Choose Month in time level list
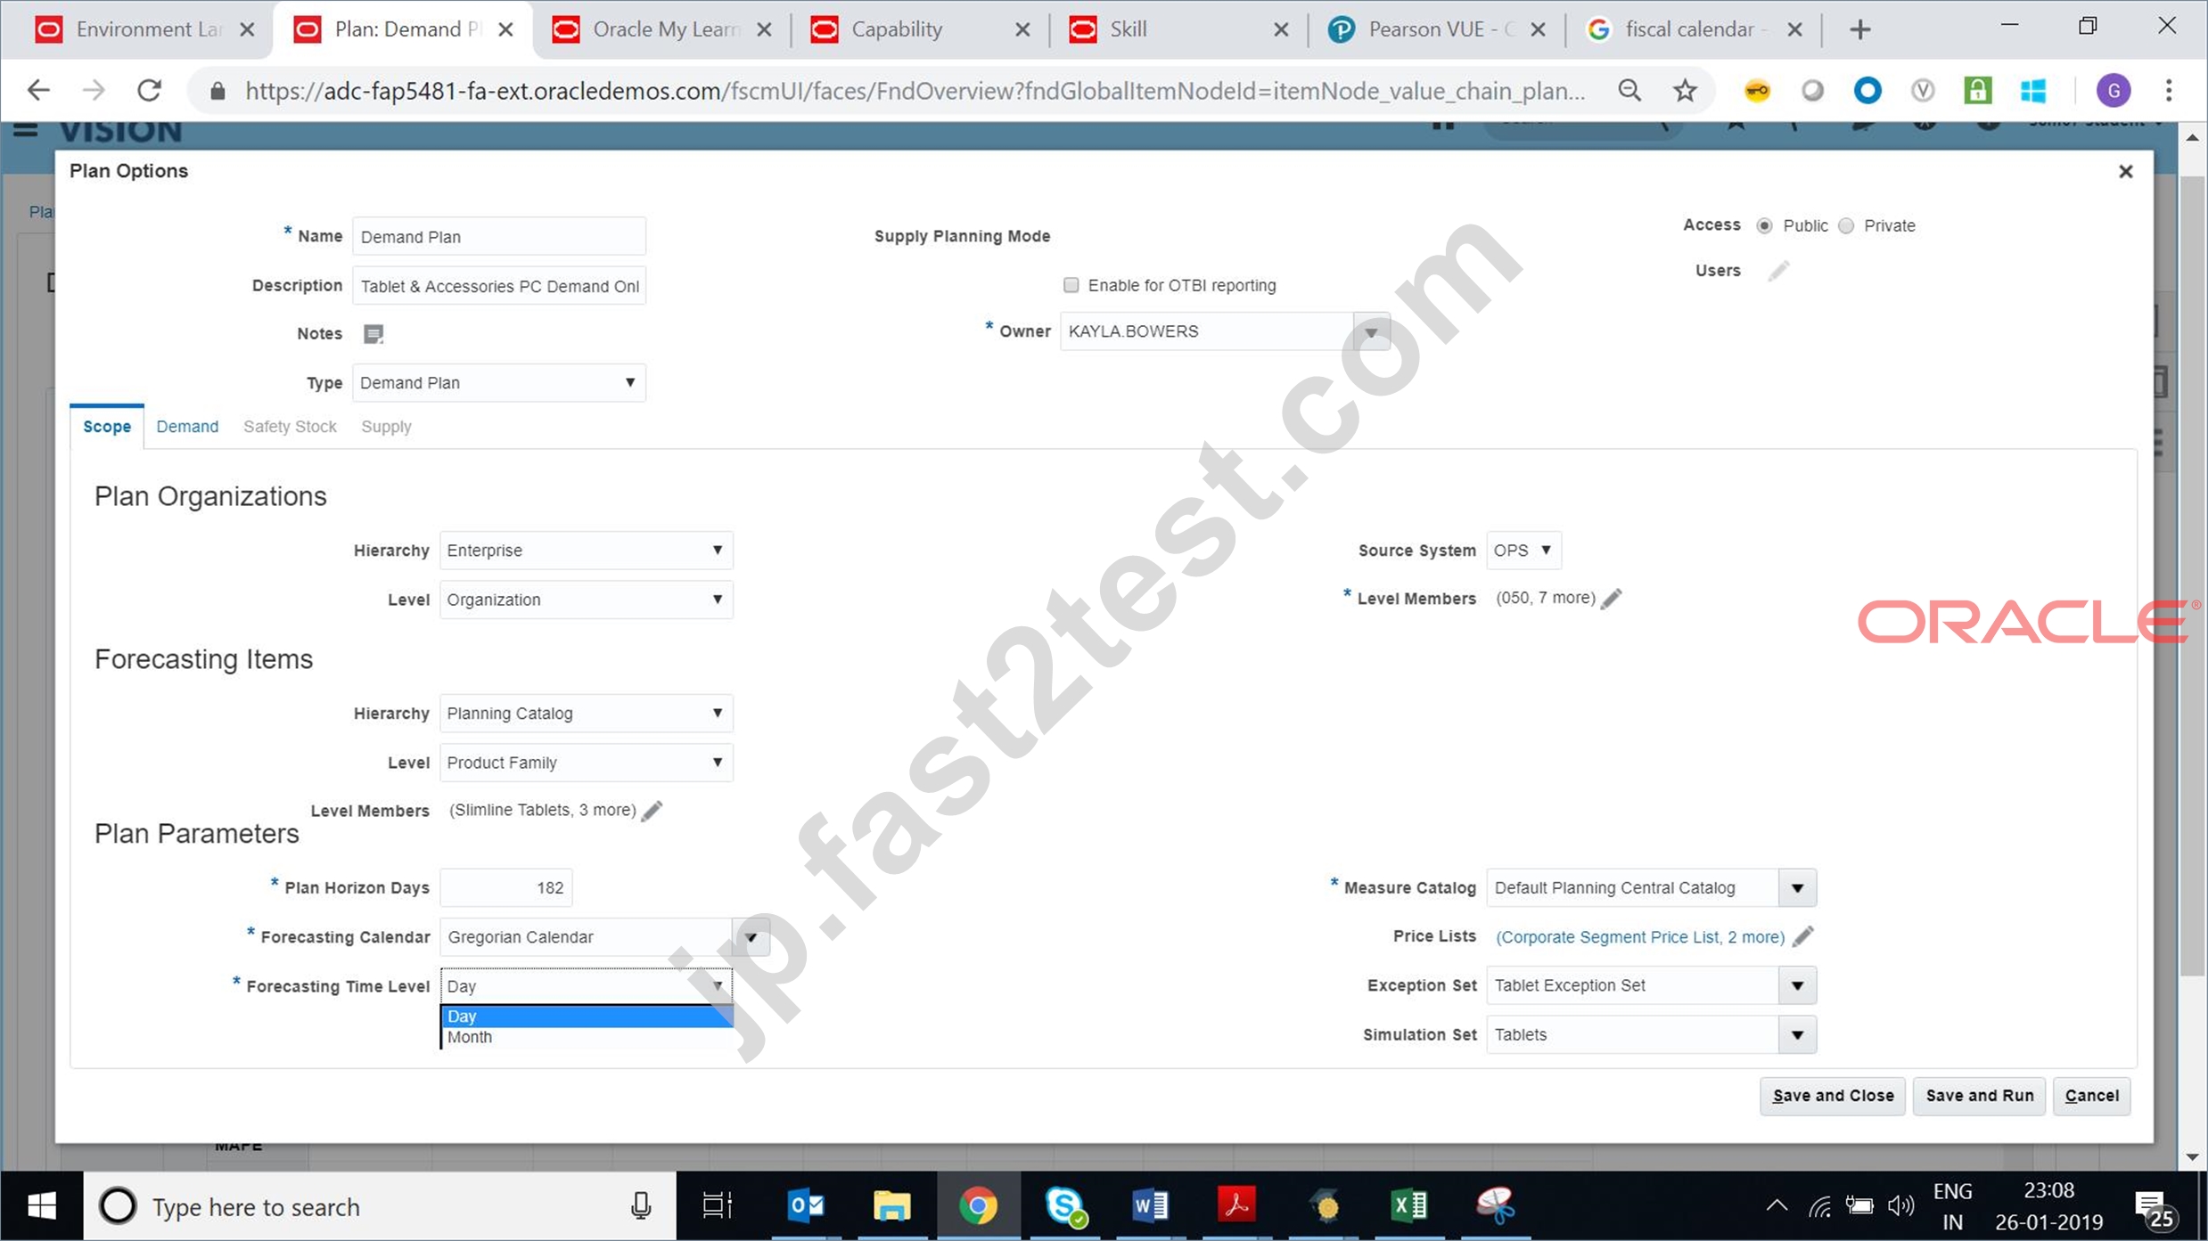 tap(587, 1037)
